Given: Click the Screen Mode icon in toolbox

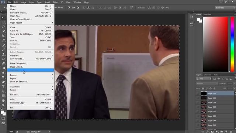Looking at the screenshot, I should point(3,123).
